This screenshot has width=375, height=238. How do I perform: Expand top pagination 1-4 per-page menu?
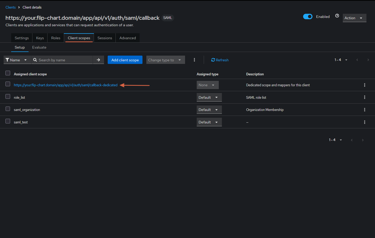pyautogui.click(x=341, y=60)
